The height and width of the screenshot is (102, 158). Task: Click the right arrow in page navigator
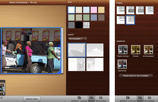[4, 94]
